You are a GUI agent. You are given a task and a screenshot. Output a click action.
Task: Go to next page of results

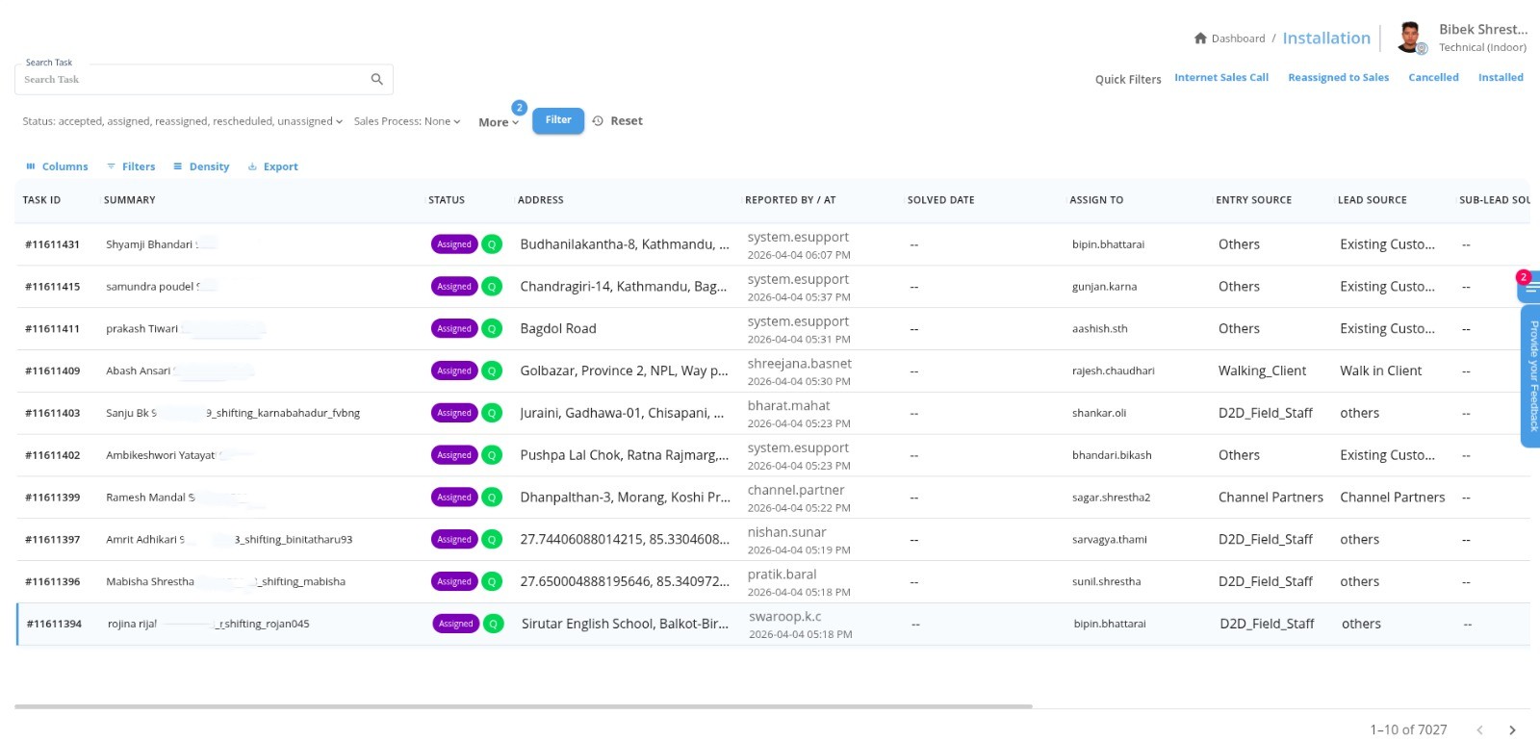click(1512, 730)
